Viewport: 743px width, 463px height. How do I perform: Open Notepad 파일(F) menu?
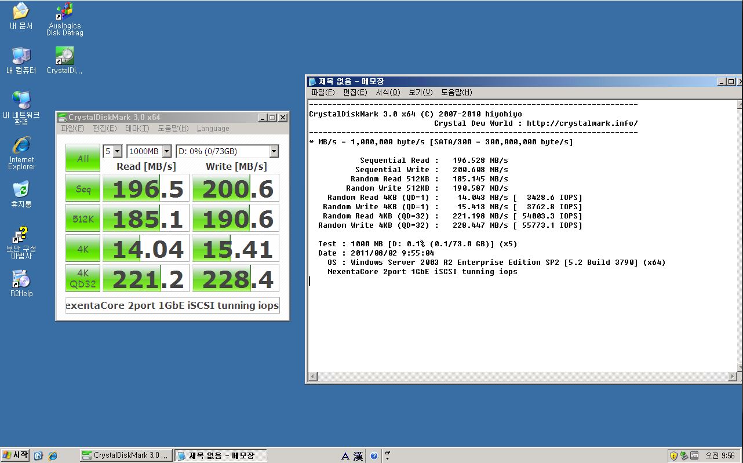tap(323, 93)
